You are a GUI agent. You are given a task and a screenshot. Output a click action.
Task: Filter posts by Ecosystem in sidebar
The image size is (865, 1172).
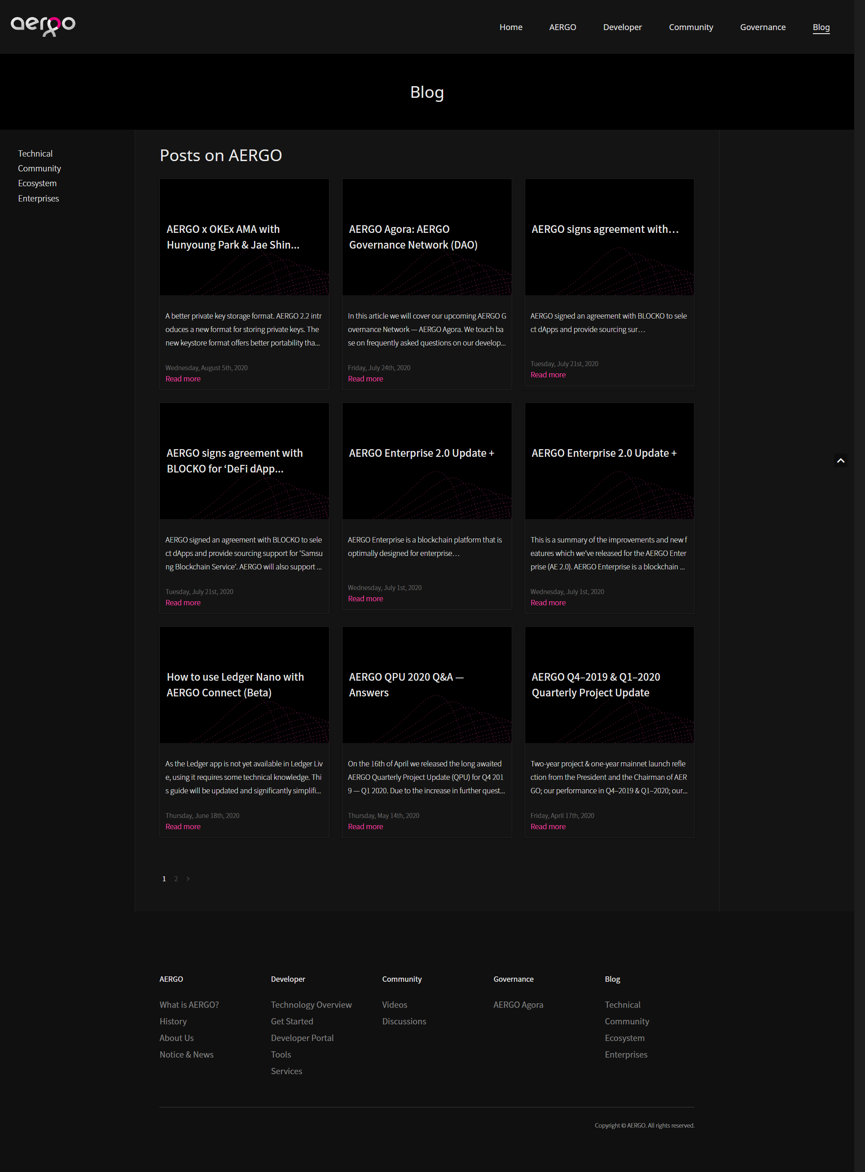tap(37, 183)
